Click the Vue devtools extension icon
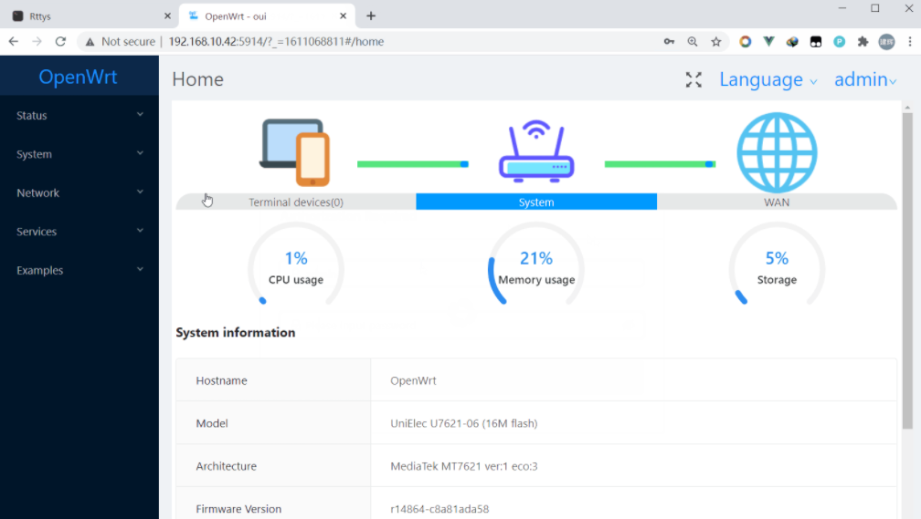Viewport: 921px width, 519px height. pyautogui.click(x=769, y=42)
